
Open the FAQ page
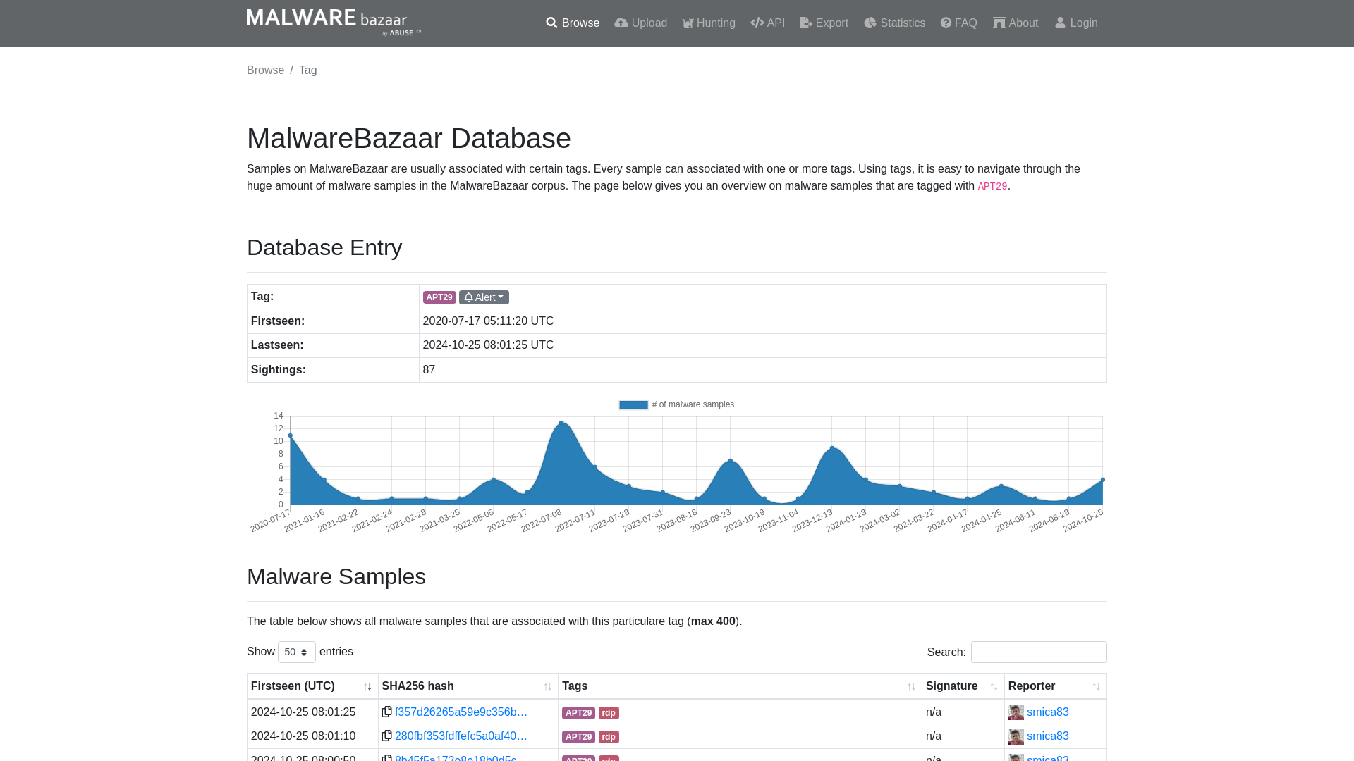[x=958, y=23]
